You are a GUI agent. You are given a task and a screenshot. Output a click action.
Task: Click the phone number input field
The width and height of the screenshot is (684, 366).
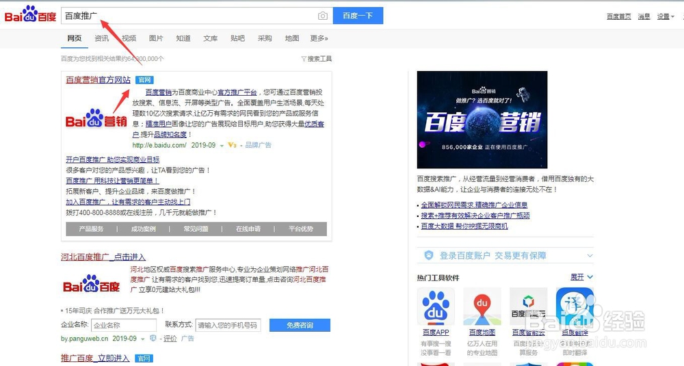228,326
